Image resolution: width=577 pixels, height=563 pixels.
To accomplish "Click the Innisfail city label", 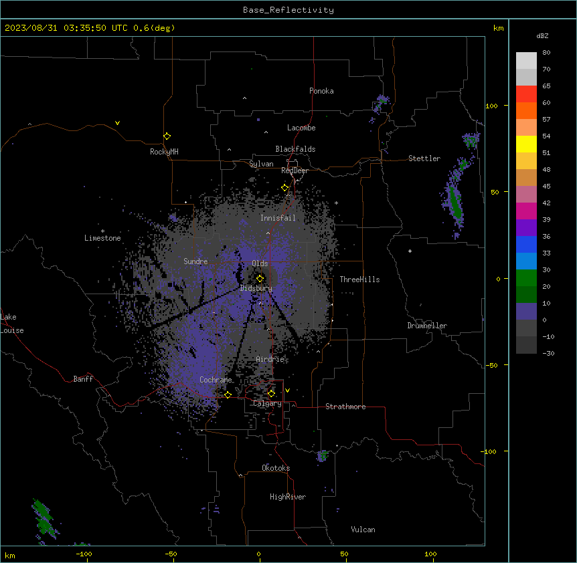I will tap(278, 218).
